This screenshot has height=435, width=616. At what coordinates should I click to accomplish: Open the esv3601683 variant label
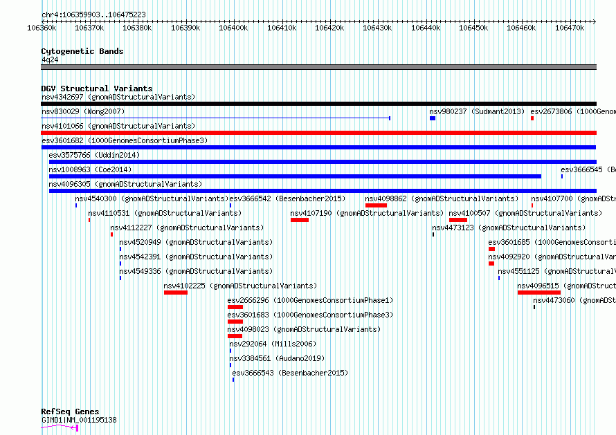tap(310, 315)
